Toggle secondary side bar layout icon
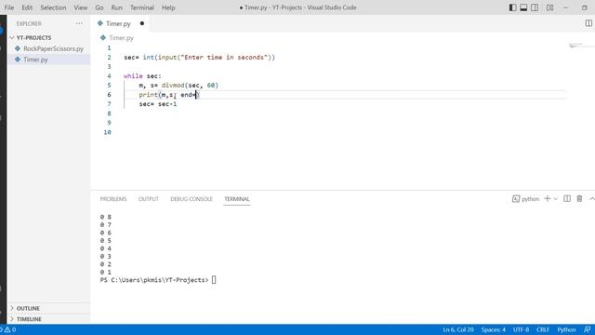 pyautogui.click(x=535, y=7)
